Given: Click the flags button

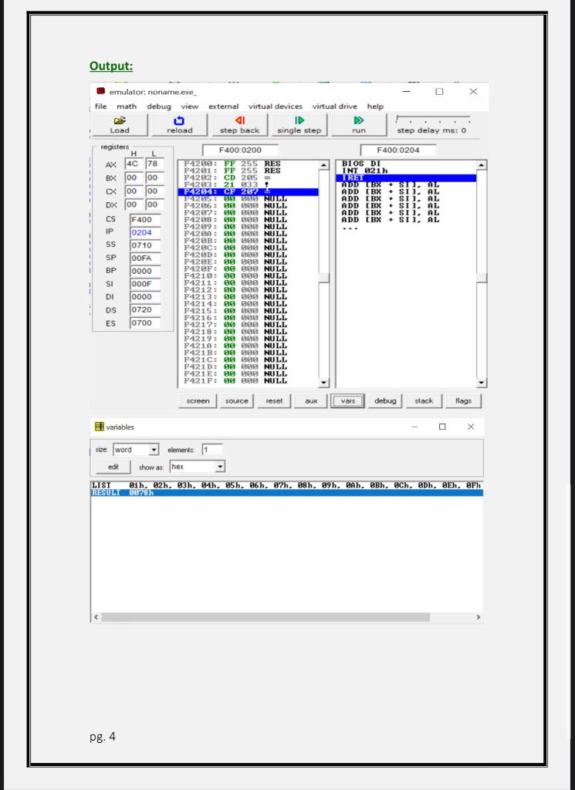Looking at the screenshot, I should coord(463,401).
